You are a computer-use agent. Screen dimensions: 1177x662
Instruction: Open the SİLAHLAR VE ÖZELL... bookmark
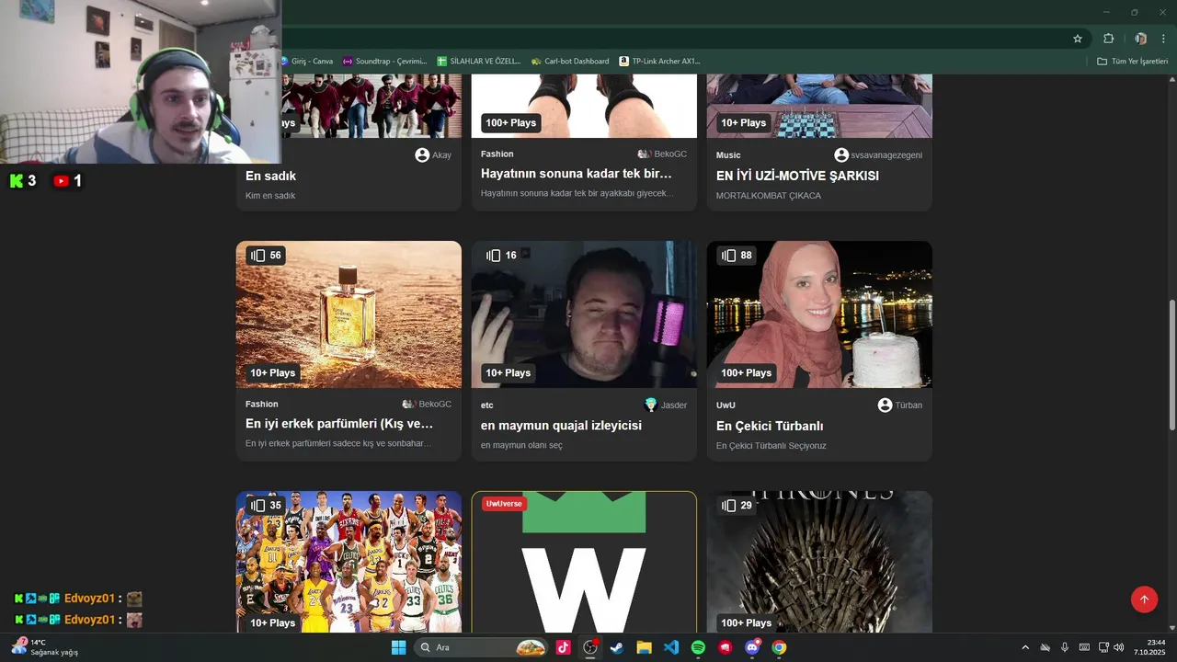point(479,62)
